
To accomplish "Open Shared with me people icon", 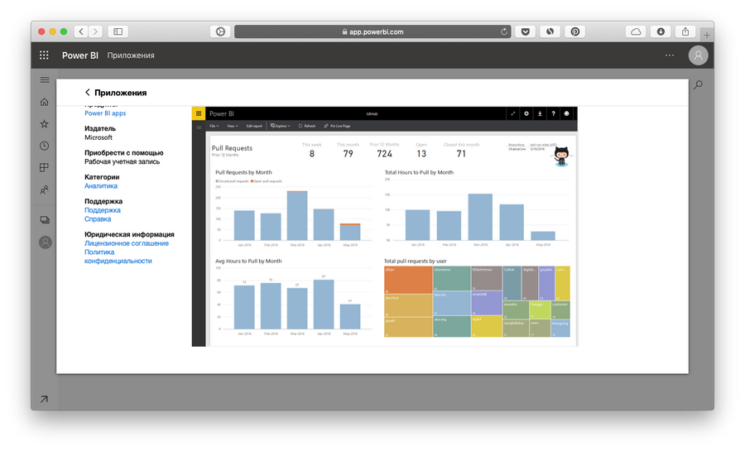I will [45, 190].
